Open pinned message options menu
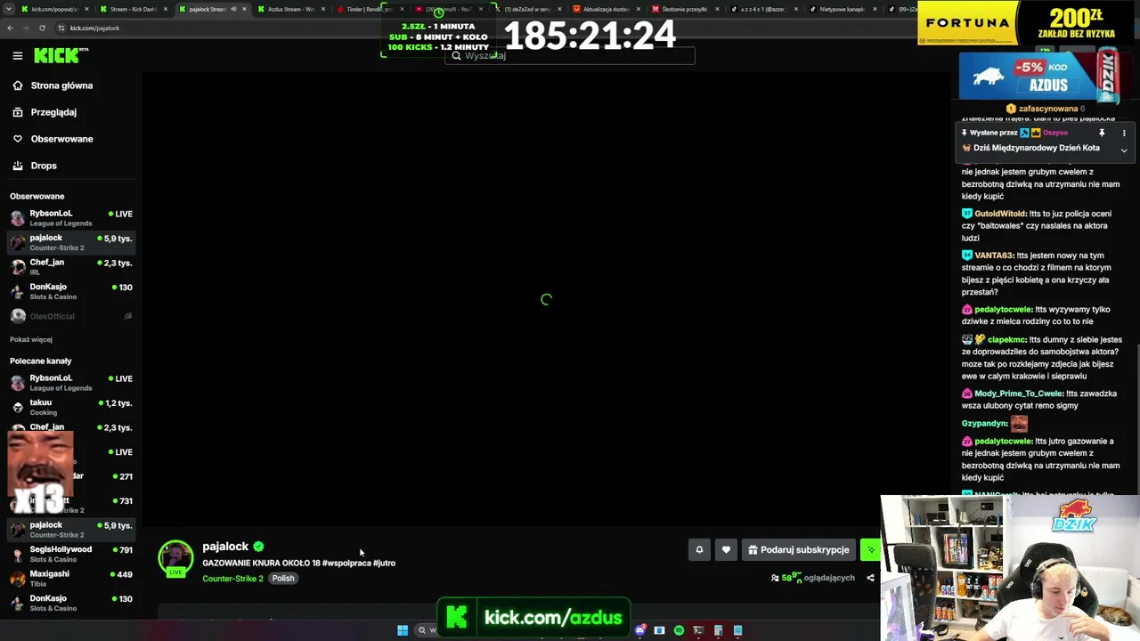This screenshot has width=1140, height=641. coord(1124,133)
